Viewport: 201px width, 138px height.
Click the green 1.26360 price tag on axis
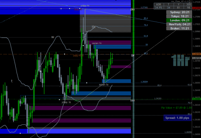pos(196,99)
